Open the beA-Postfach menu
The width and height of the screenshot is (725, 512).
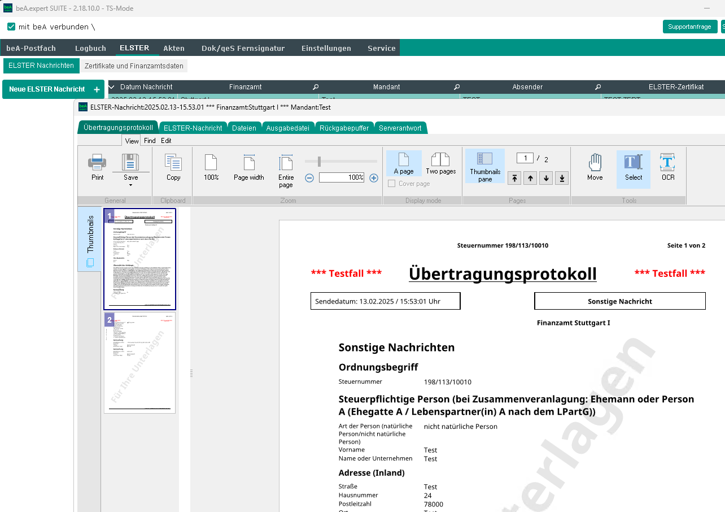pyautogui.click(x=31, y=48)
